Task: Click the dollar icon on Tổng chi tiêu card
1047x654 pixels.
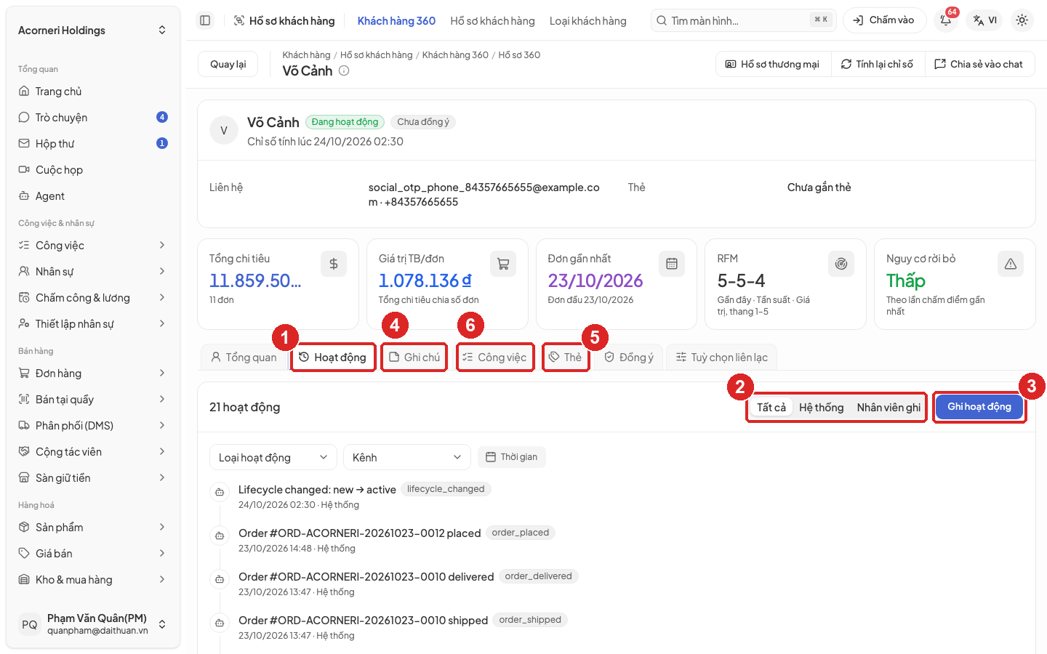Action: (334, 264)
